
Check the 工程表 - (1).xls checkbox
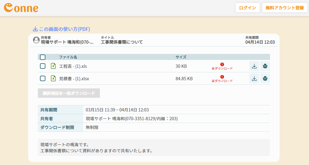pos(43,66)
